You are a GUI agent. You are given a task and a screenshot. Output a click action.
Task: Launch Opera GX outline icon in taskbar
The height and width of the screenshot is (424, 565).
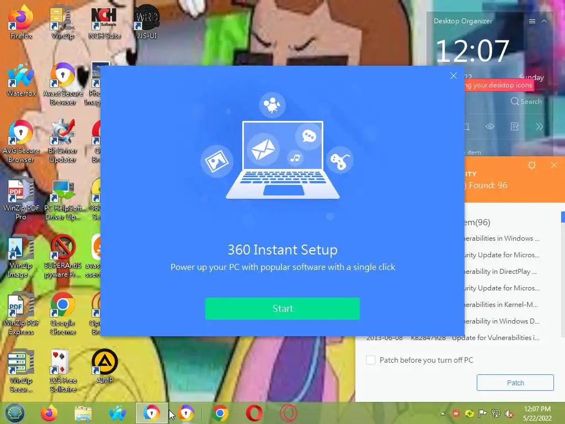[288, 413]
